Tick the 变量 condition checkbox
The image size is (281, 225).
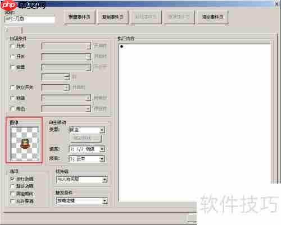click(x=12, y=67)
